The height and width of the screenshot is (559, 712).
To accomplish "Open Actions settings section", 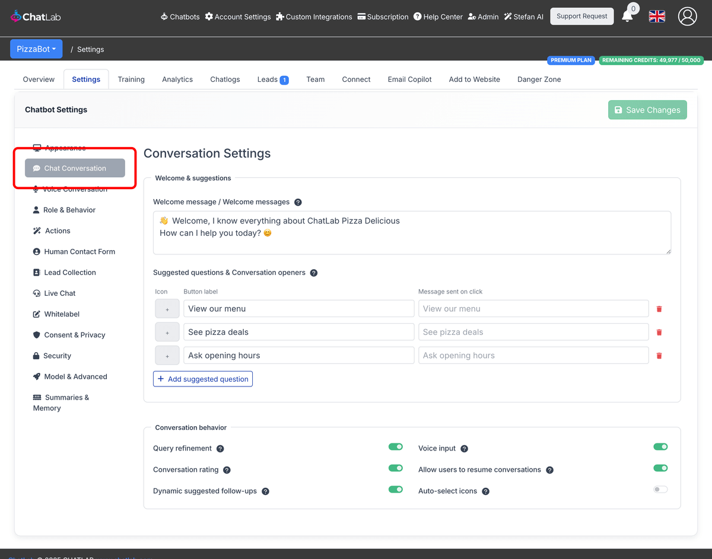I will point(52,231).
